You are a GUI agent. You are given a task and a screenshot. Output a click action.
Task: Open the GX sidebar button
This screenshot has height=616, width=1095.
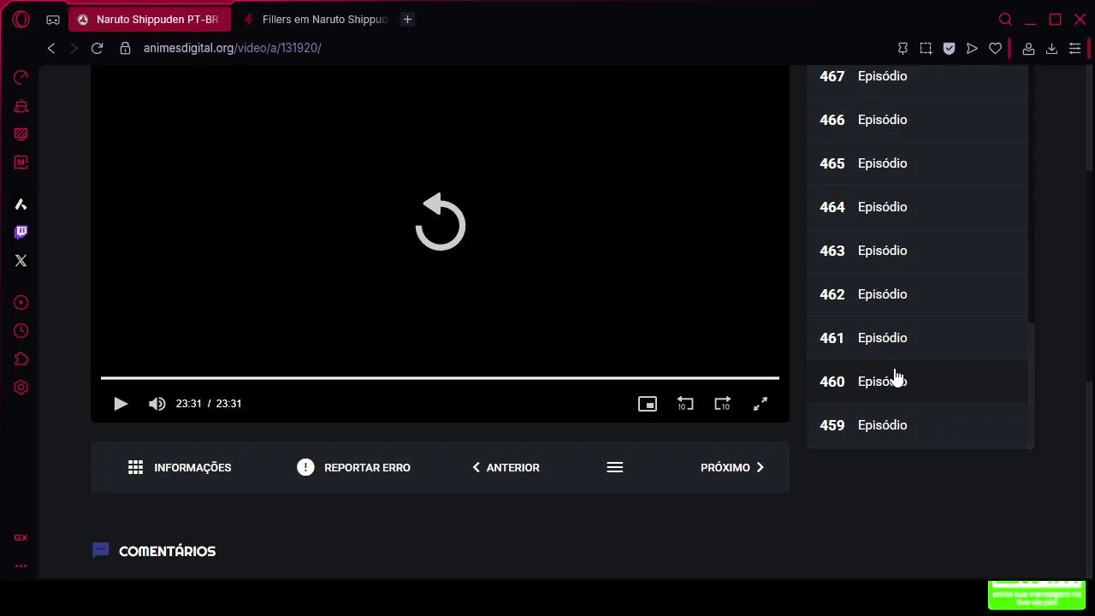pos(21,537)
